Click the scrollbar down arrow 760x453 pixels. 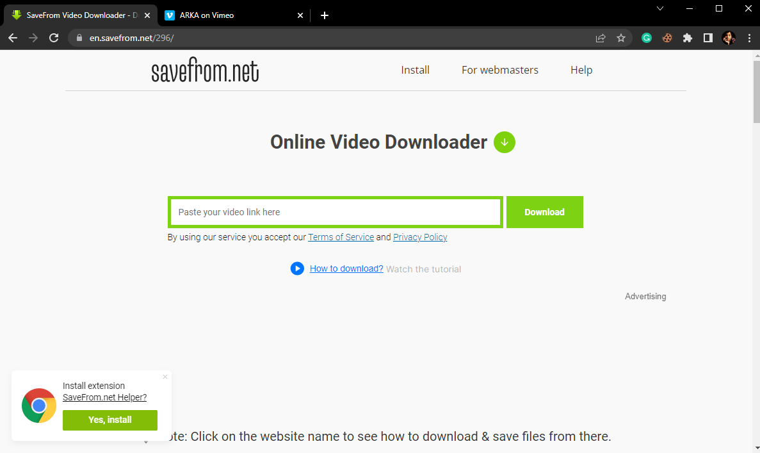[x=757, y=449]
